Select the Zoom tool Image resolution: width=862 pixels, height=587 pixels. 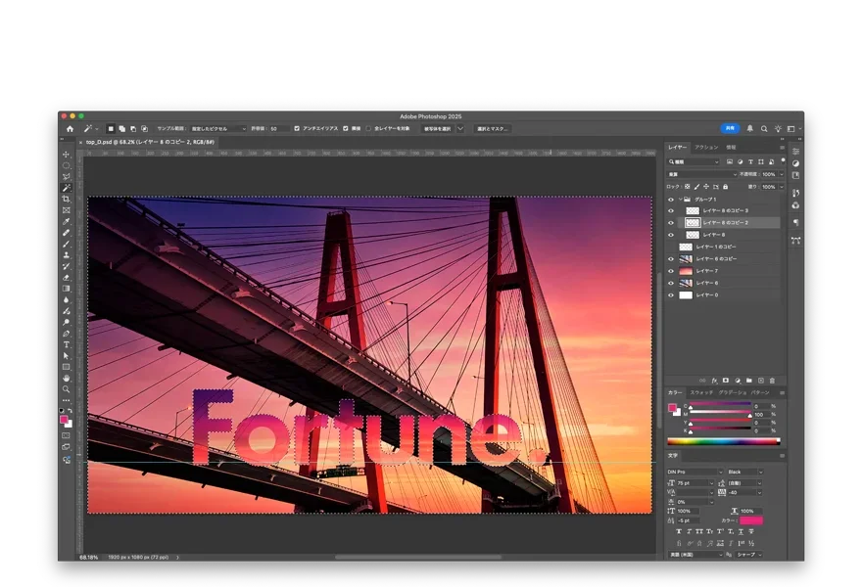click(x=67, y=388)
